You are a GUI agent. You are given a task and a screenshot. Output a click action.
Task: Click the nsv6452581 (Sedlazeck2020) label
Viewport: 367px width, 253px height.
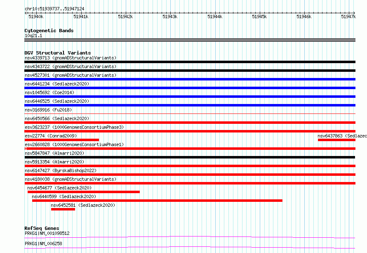point(83,205)
